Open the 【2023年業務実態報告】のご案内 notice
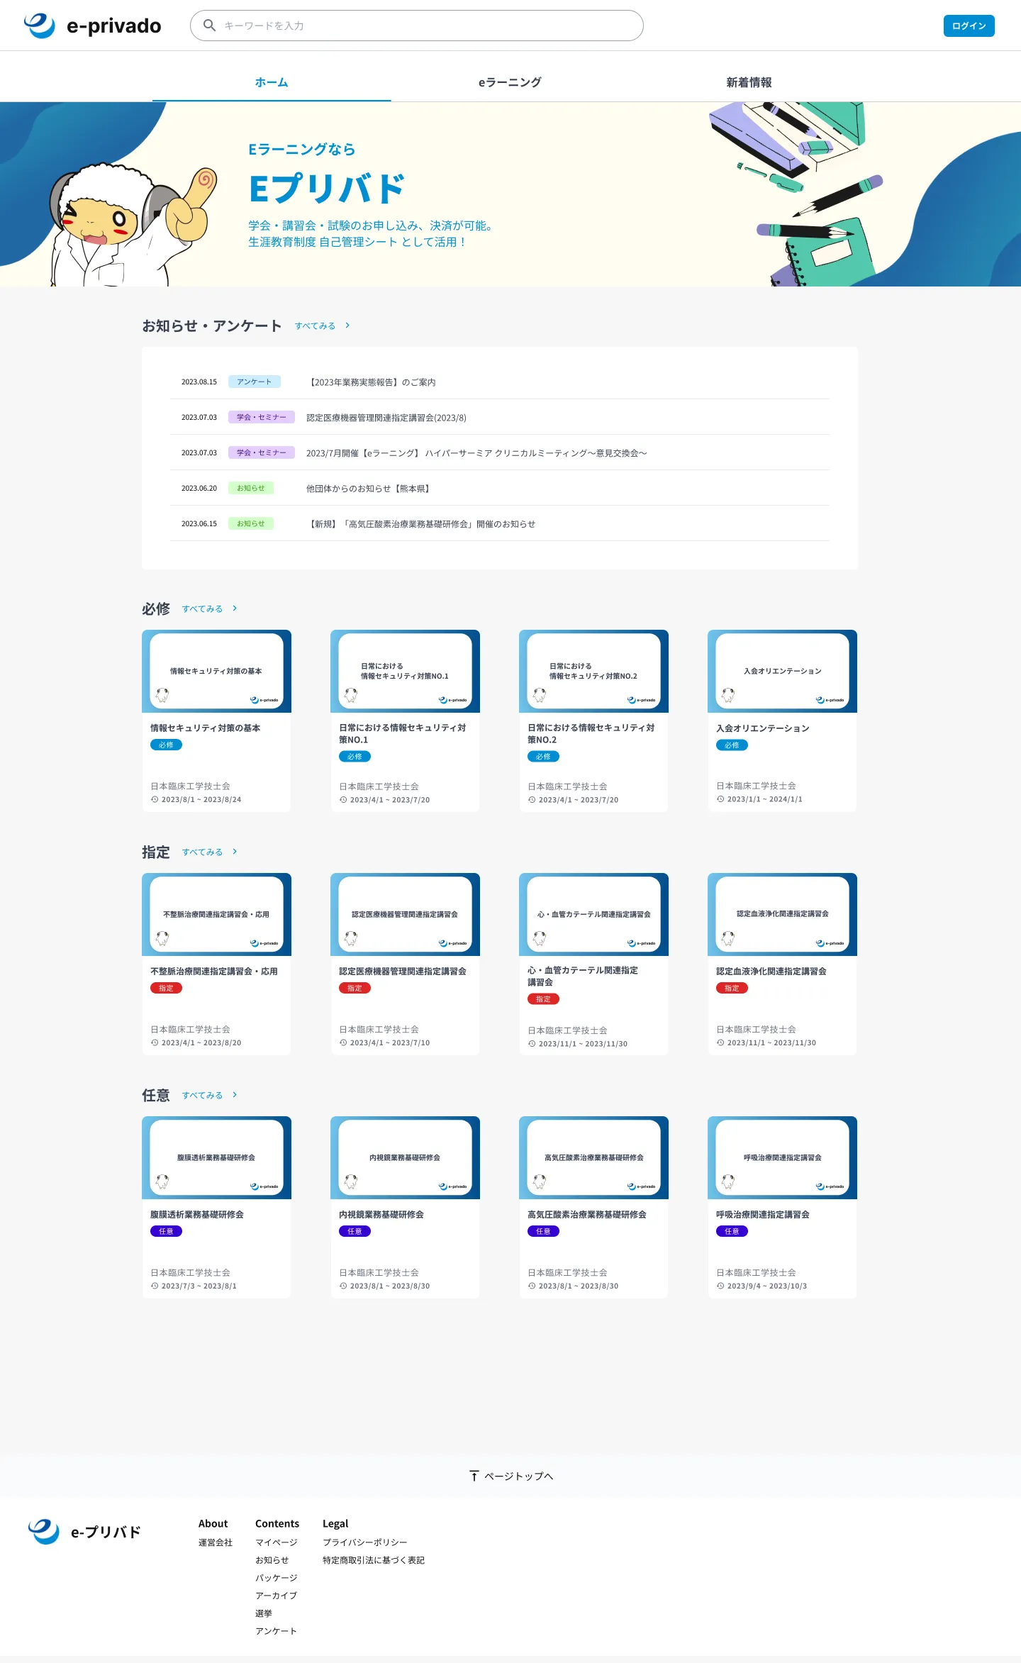The height and width of the screenshot is (1663, 1021). [x=372, y=382]
